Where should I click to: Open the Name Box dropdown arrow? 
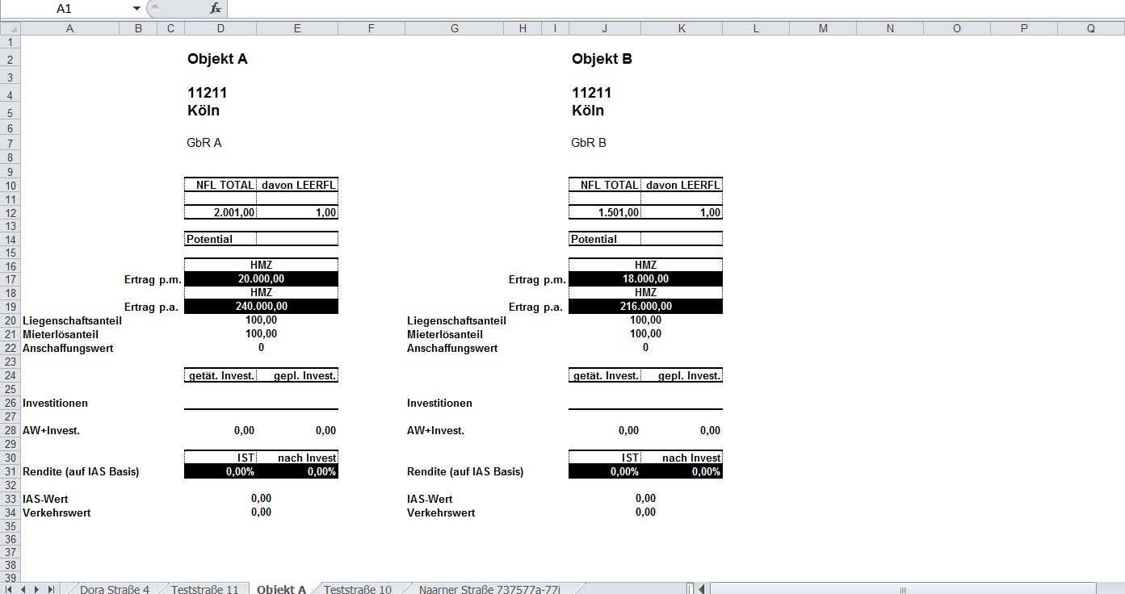click(x=136, y=8)
